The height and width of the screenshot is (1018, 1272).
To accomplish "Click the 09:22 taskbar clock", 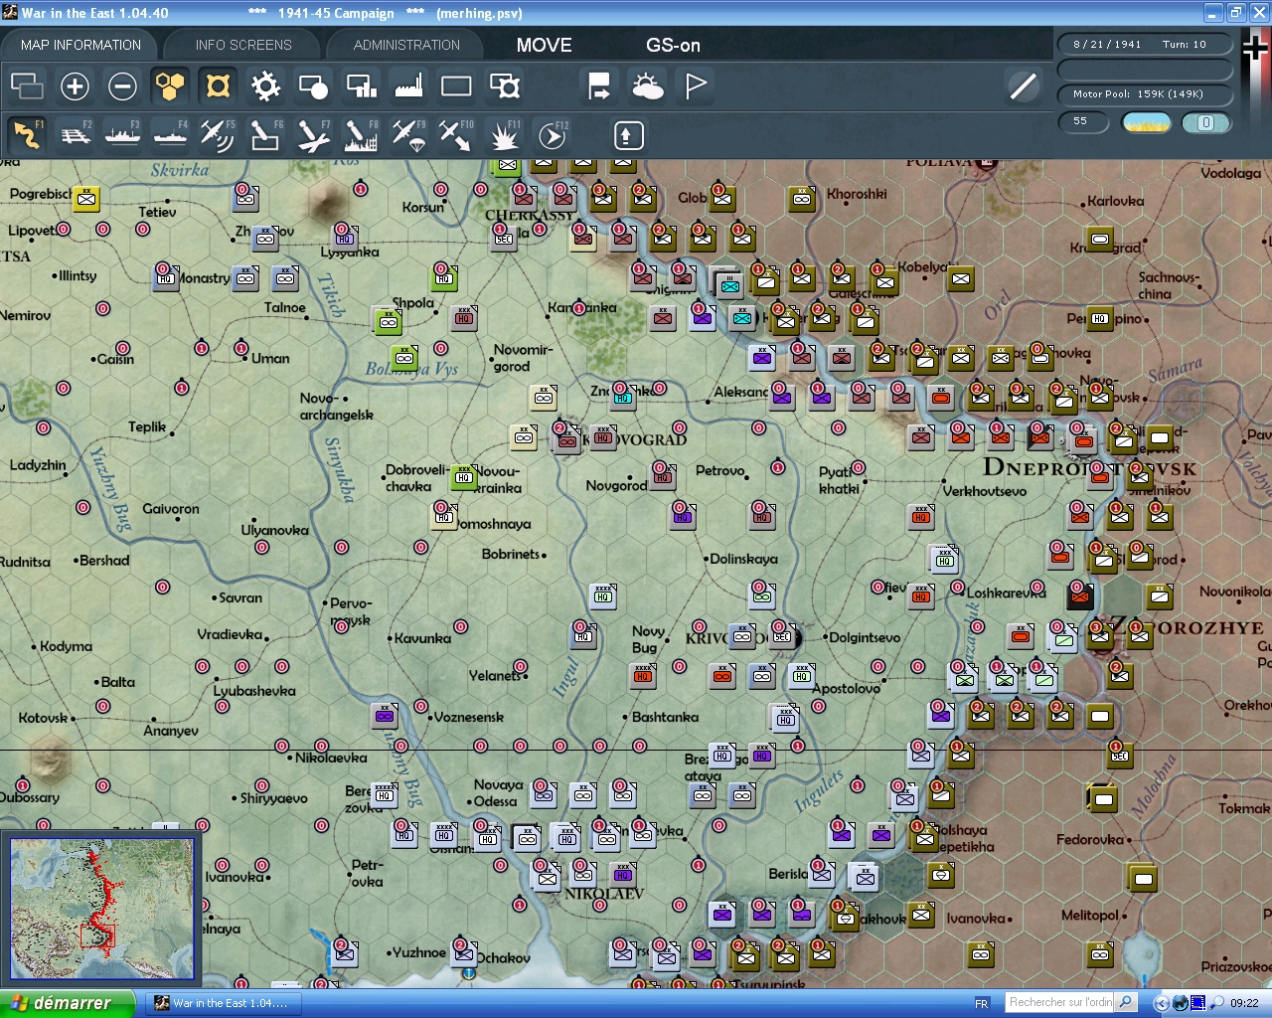I will [x=1244, y=1003].
